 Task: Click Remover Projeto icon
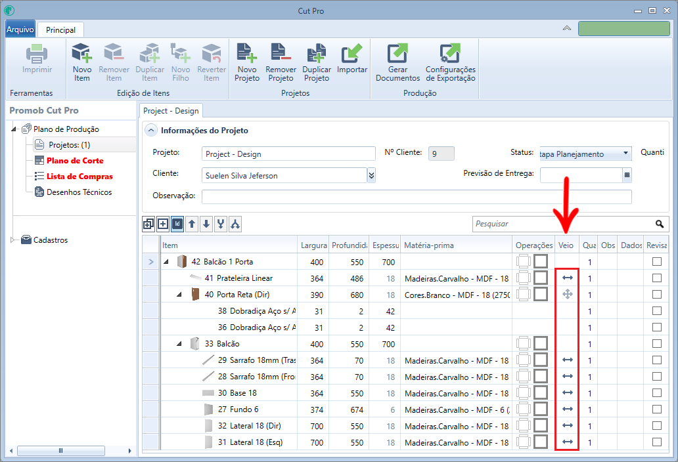click(281, 53)
